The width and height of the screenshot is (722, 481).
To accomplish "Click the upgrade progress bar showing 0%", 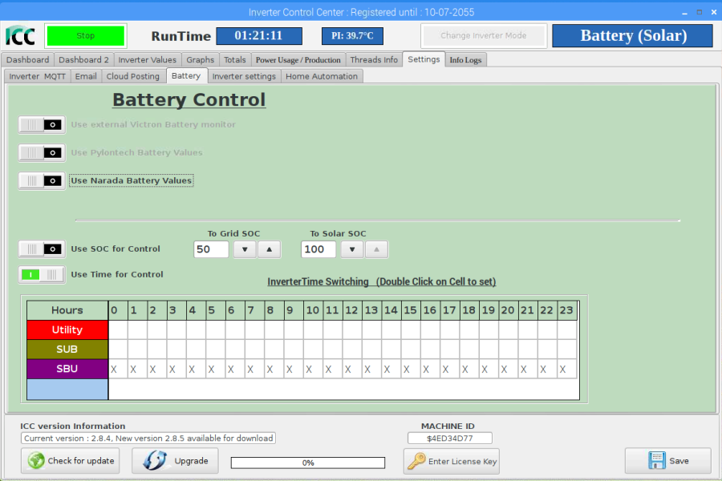I will point(308,463).
